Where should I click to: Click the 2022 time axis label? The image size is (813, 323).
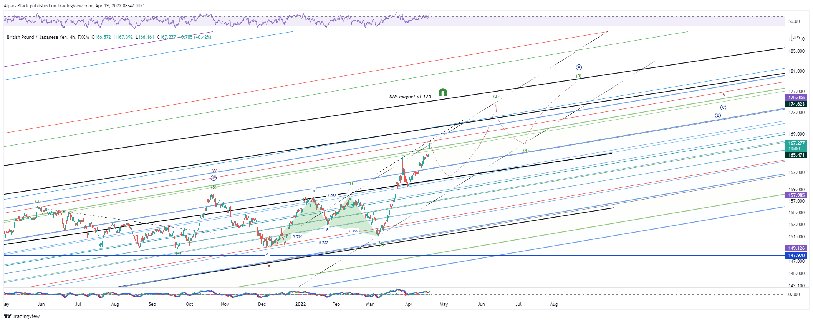(300, 304)
